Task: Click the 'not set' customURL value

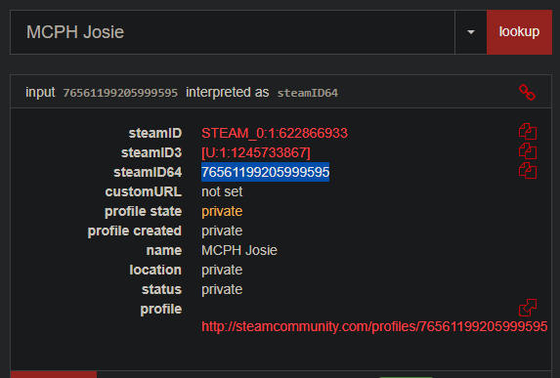Action: point(222,191)
